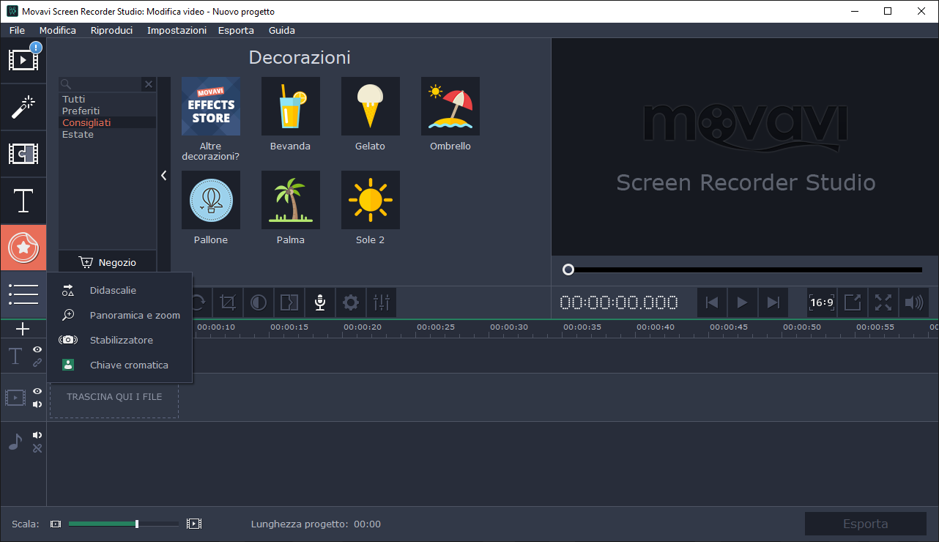Open the Guida menu

282,30
